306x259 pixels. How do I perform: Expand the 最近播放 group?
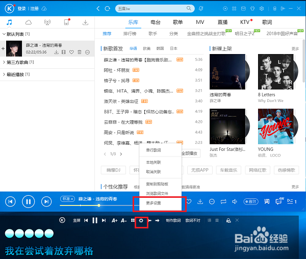pyautogui.click(x=4, y=74)
